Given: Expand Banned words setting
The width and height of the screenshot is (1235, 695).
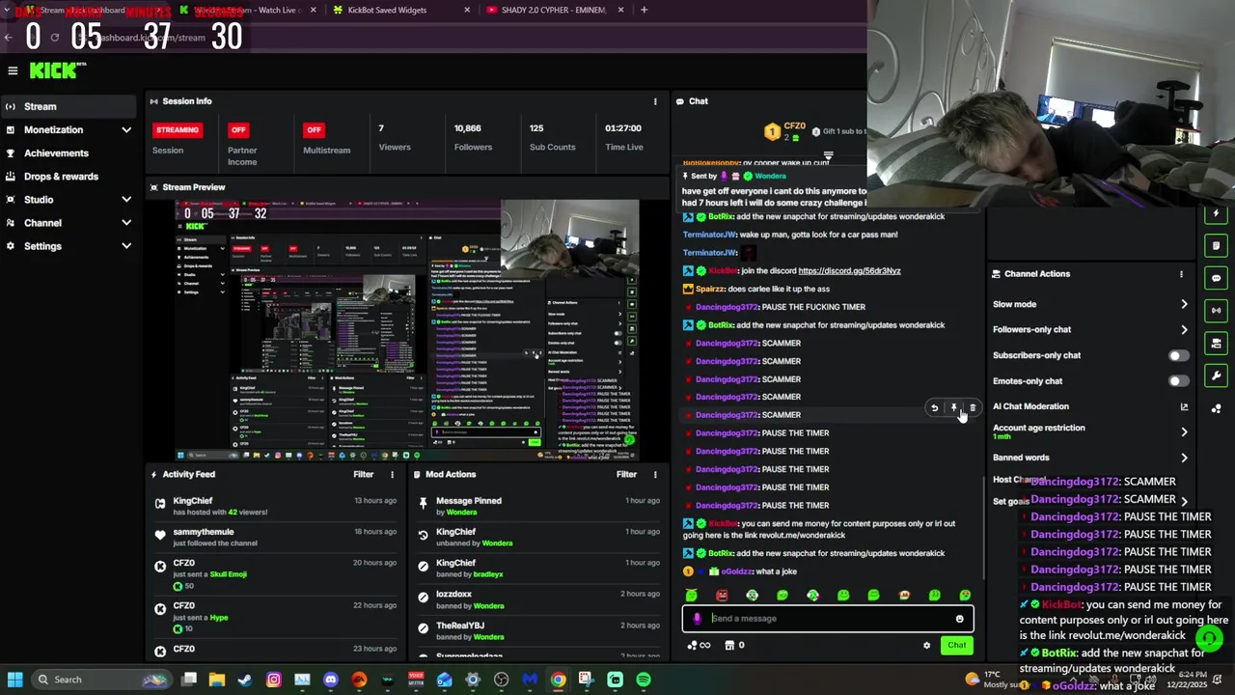Looking at the screenshot, I should click(x=1184, y=458).
